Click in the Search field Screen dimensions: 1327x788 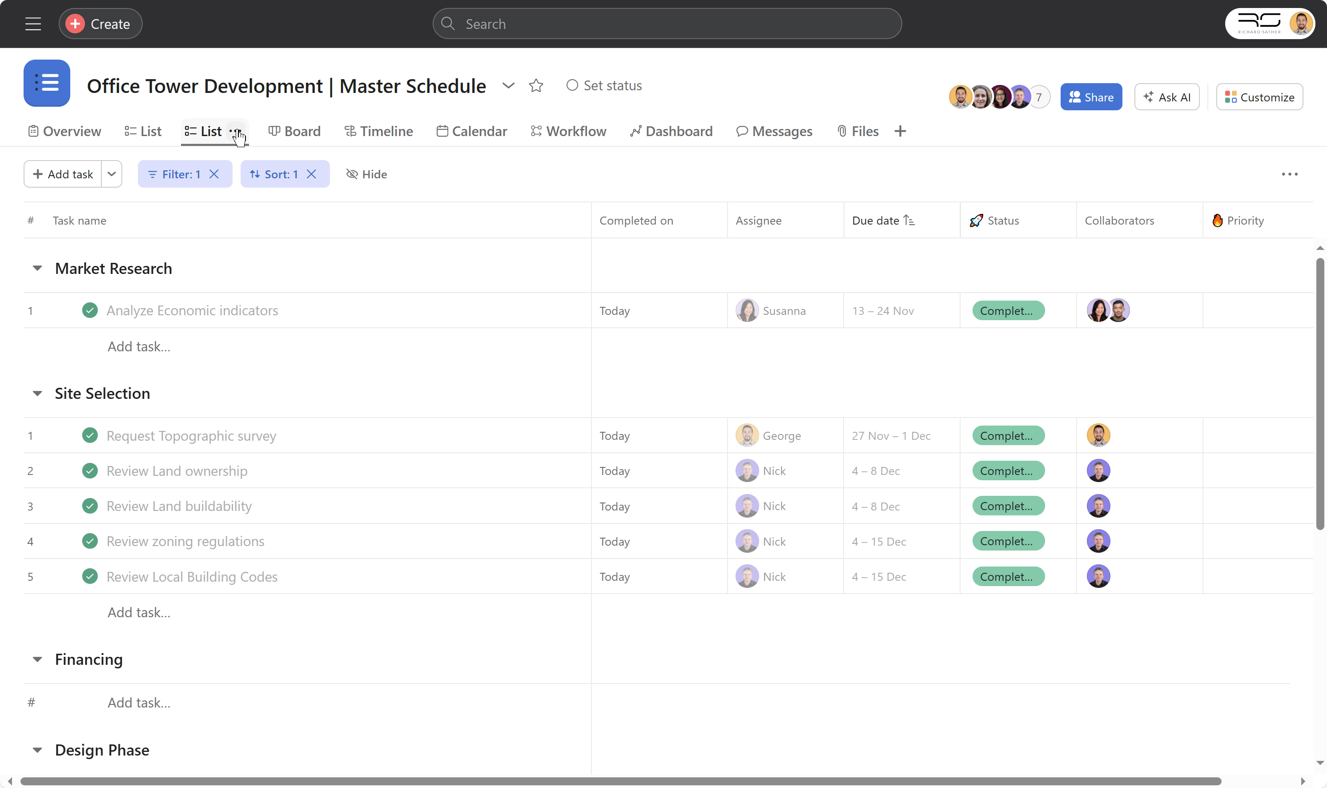pos(667,24)
